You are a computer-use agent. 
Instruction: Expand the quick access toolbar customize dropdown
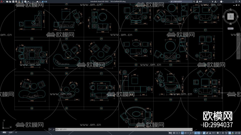[x=40, y=2]
